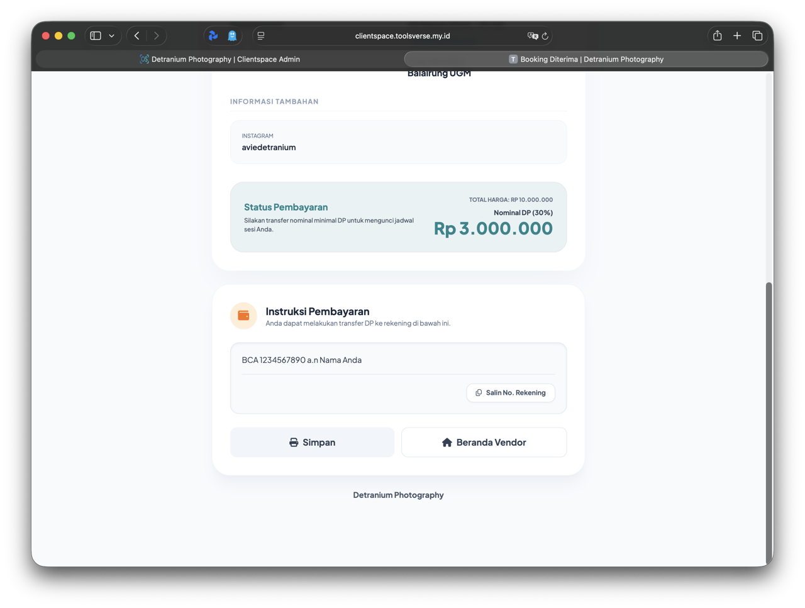Open a new tab
This screenshot has width=805, height=608.
[737, 36]
